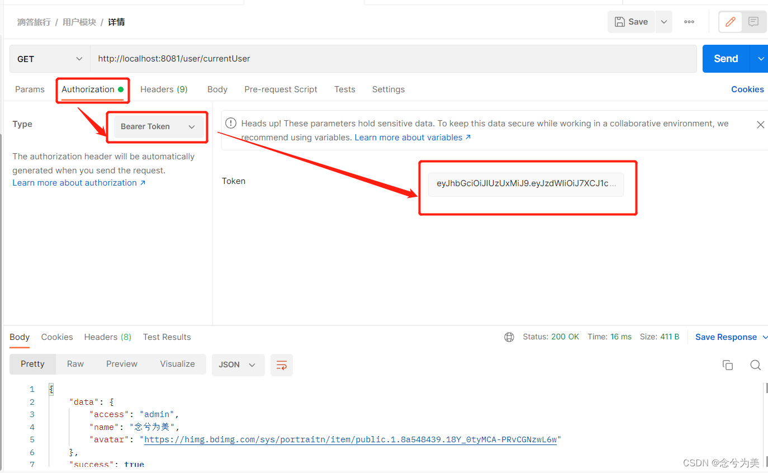
Task: Open Learn more about authorization link
Action: pos(79,183)
